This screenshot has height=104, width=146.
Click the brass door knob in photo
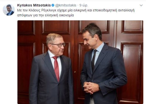[75, 72]
